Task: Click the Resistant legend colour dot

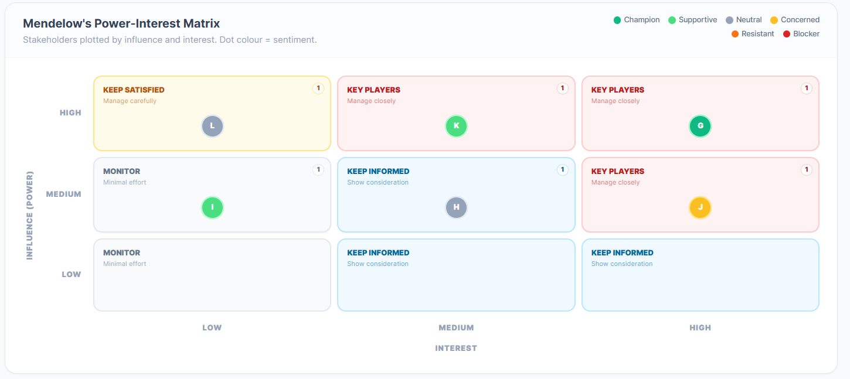Action: [735, 34]
